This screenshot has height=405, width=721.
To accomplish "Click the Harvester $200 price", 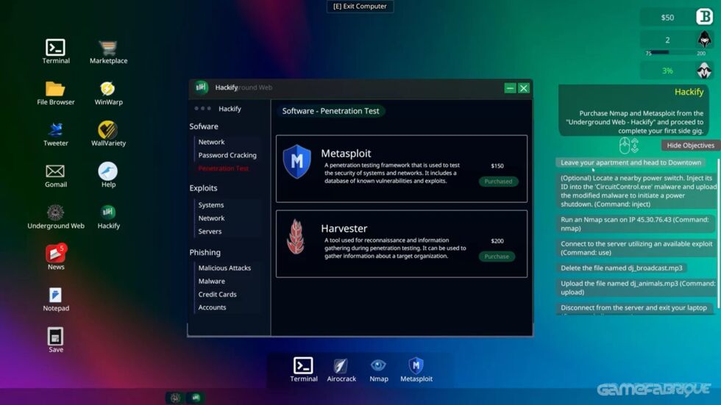I will click(497, 240).
